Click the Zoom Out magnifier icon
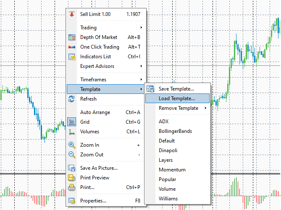The height and width of the screenshot is (210, 281). point(72,155)
